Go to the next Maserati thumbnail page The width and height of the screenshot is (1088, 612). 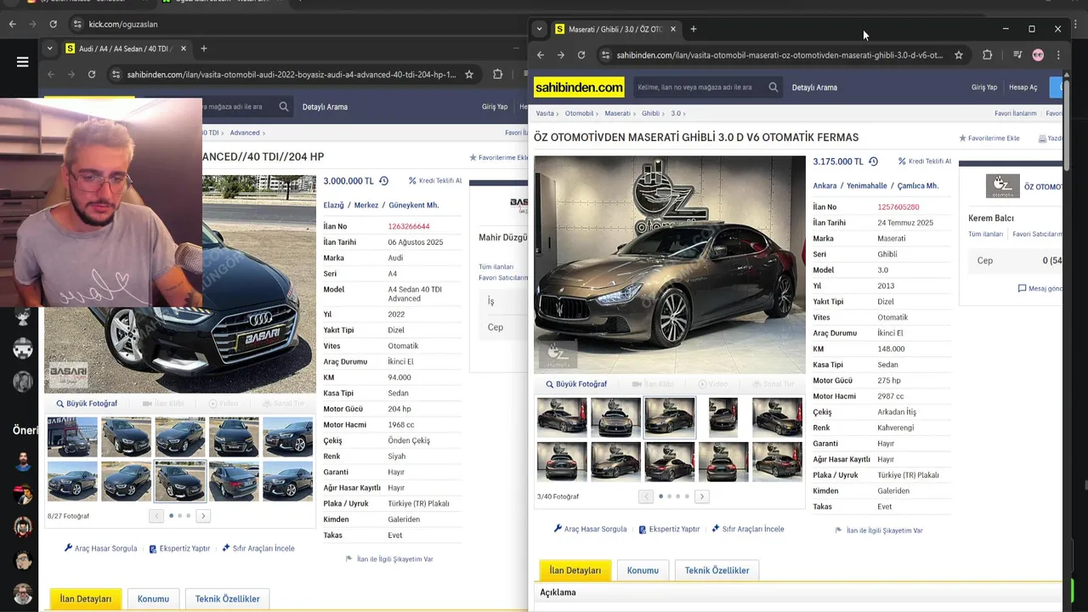702,496
